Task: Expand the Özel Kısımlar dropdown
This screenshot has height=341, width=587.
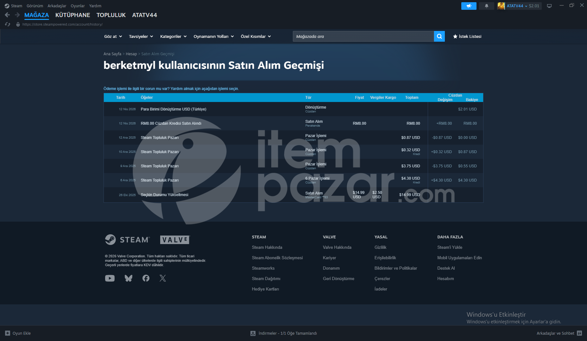Action: (256, 36)
